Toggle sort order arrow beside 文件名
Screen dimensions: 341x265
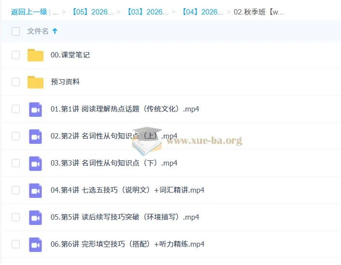[x=55, y=31]
